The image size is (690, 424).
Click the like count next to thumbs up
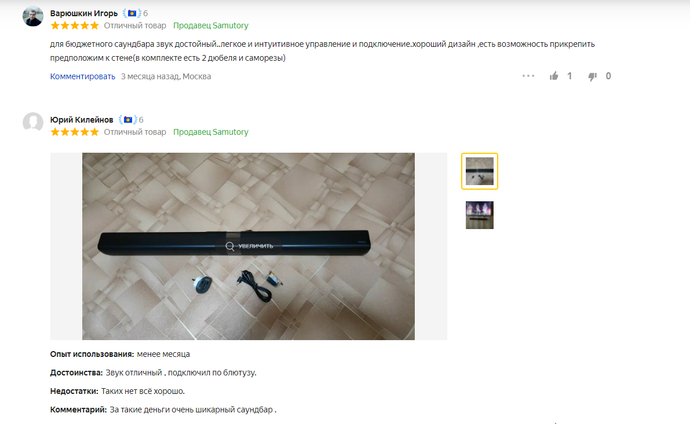(x=569, y=76)
